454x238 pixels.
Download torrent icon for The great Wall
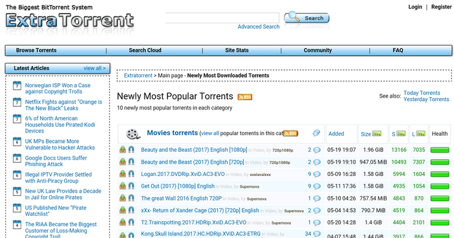123,198
